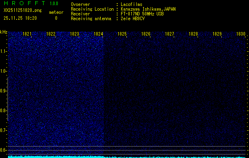Click the 1.1 kHz frequency label
Viewport: 249px width, 158px height.
4,51
